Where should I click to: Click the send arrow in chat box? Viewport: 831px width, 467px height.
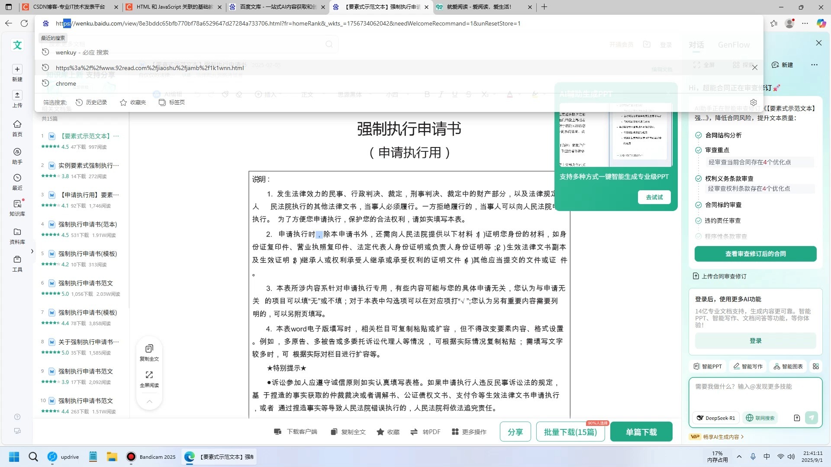click(811, 418)
